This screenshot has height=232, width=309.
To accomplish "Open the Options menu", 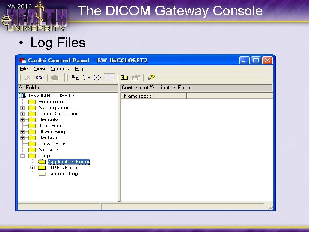I will (60, 69).
